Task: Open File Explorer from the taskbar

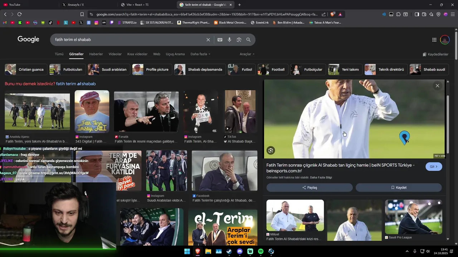Action: click(208, 251)
